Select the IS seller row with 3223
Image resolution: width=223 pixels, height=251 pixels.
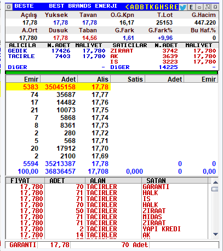163,62
